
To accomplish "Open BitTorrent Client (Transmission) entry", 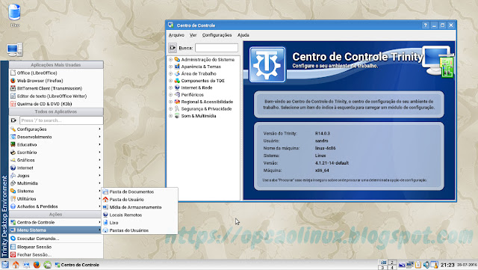I will (56, 88).
